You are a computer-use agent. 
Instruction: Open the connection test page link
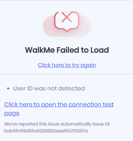click(59, 109)
